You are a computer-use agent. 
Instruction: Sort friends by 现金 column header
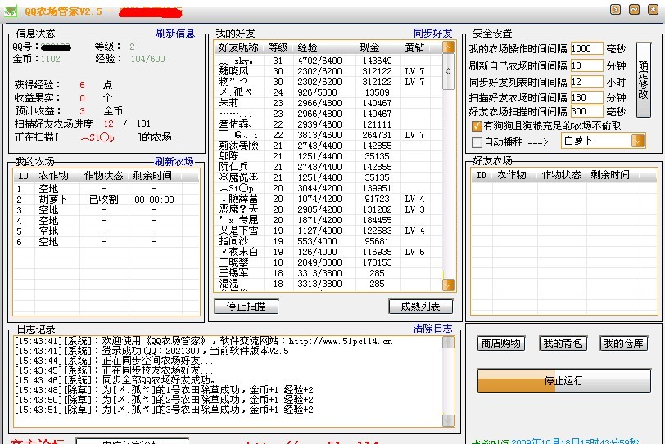tap(378, 47)
